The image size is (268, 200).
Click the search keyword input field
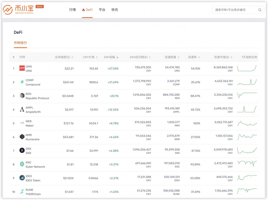click(x=234, y=10)
